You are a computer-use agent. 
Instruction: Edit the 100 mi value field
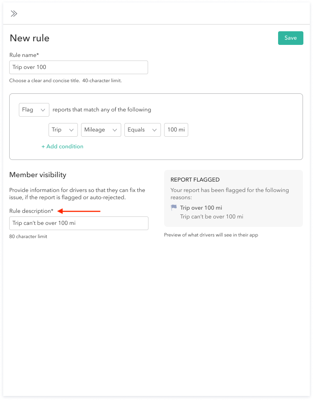tap(176, 130)
